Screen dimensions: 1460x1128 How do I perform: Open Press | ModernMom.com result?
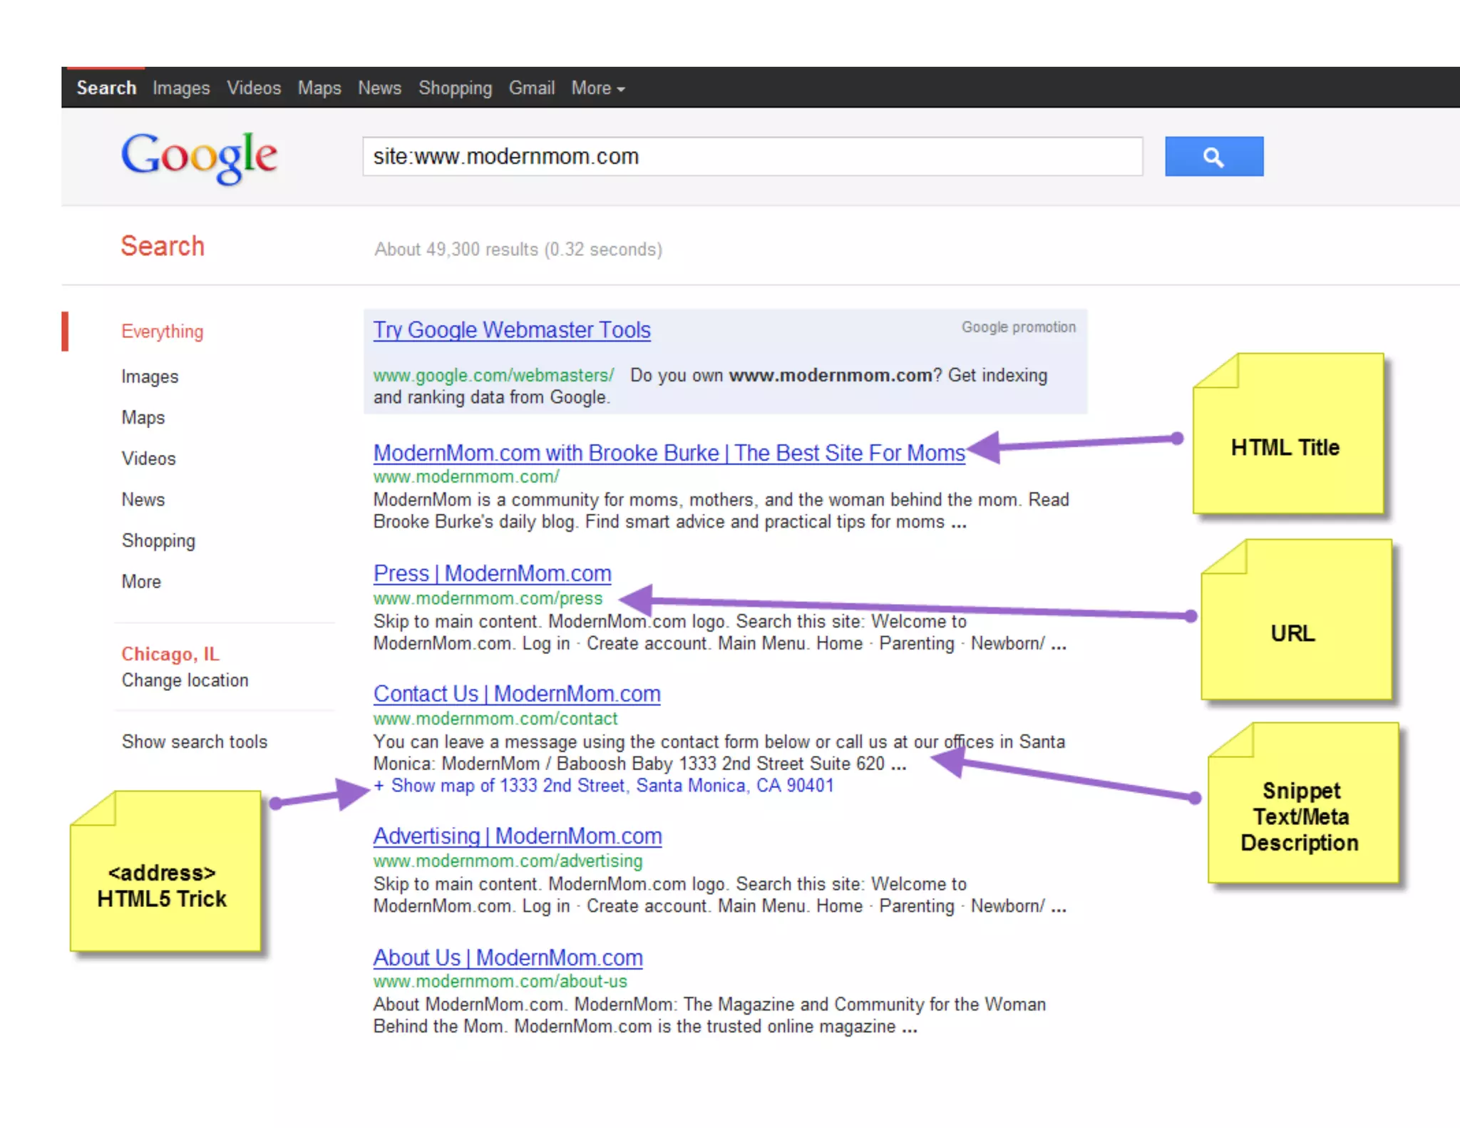(x=492, y=574)
